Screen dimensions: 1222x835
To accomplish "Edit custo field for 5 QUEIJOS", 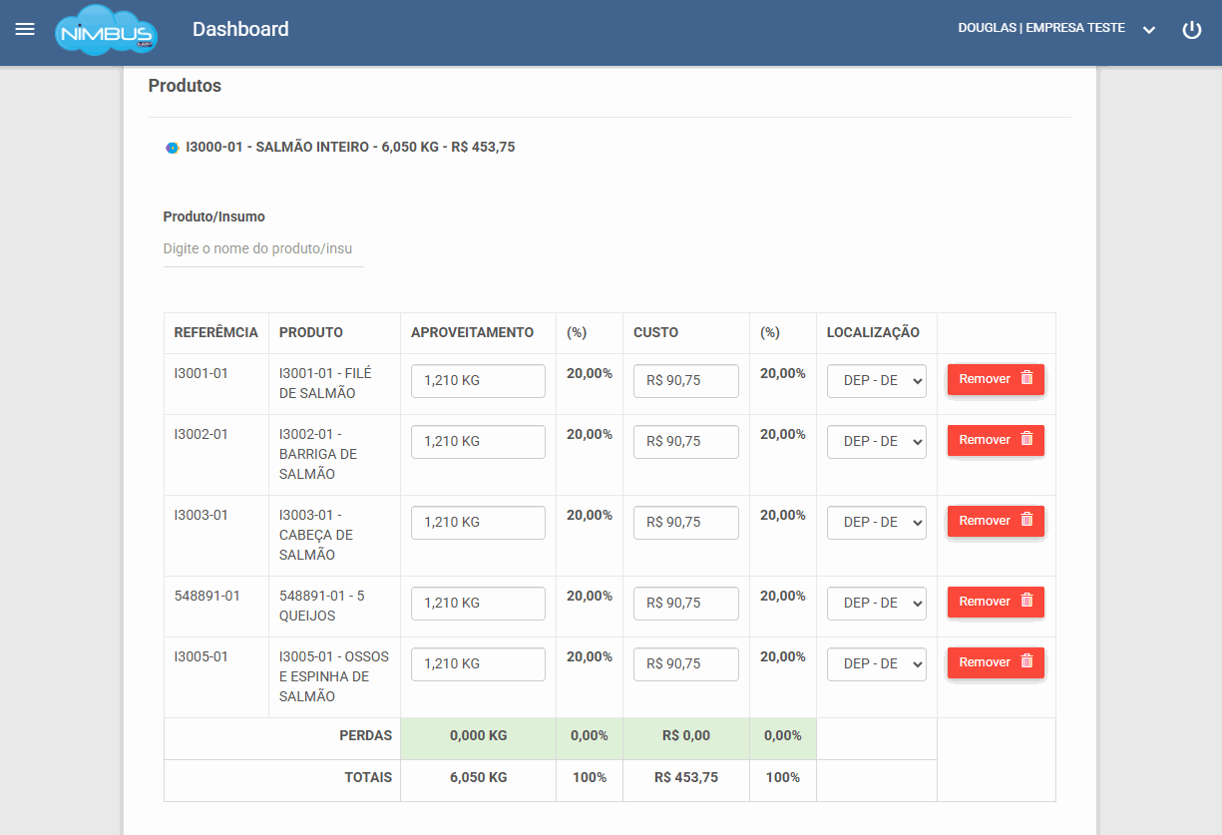I will tap(686, 604).
